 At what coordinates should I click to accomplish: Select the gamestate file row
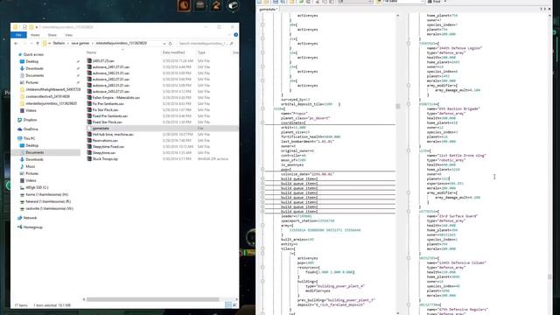click(163, 129)
